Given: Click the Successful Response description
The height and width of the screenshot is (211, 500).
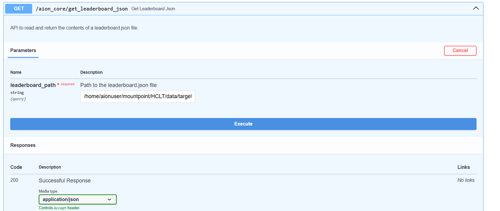Looking at the screenshot, I should pyautogui.click(x=65, y=181).
